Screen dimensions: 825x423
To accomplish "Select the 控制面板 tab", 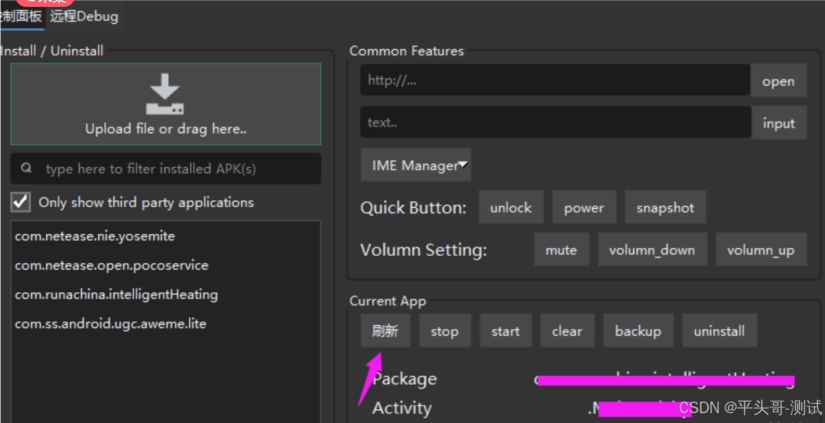I will pyautogui.click(x=21, y=16).
